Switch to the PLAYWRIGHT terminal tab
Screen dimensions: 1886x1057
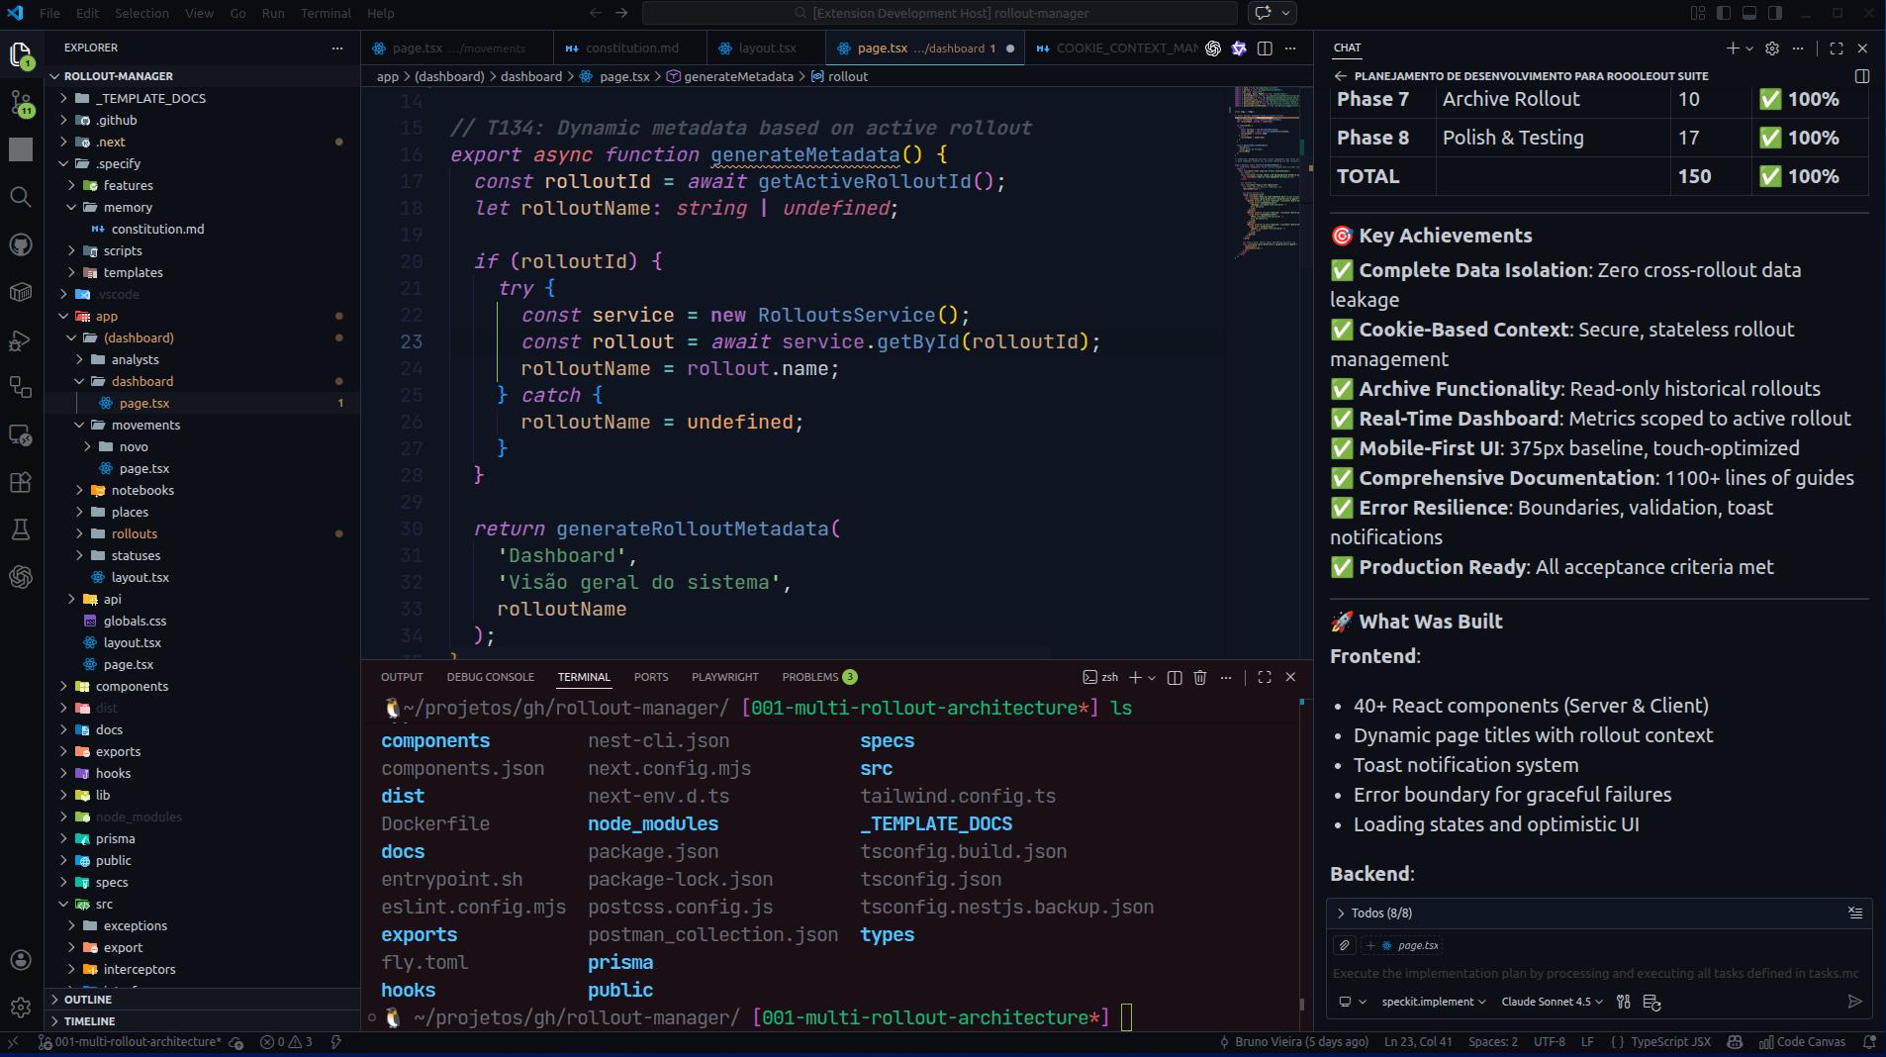click(x=725, y=677)
